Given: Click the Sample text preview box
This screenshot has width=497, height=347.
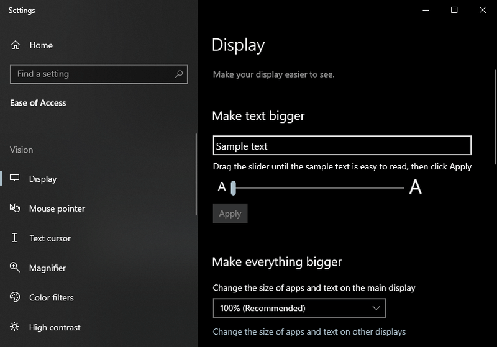Looking at the screenshot, I should coord(342,146).
